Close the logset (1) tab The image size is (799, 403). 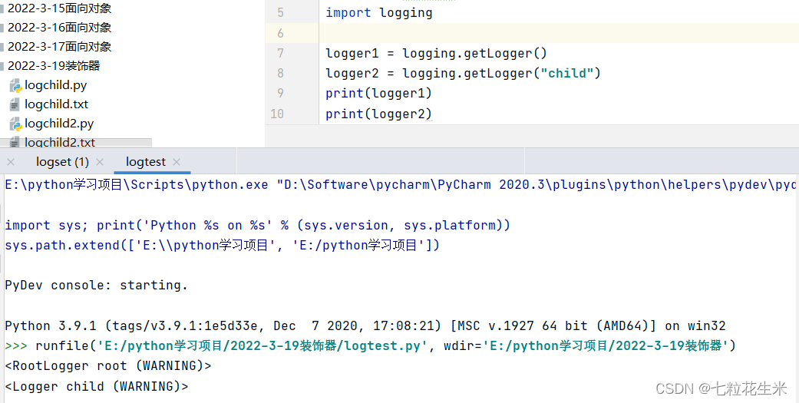100,162
